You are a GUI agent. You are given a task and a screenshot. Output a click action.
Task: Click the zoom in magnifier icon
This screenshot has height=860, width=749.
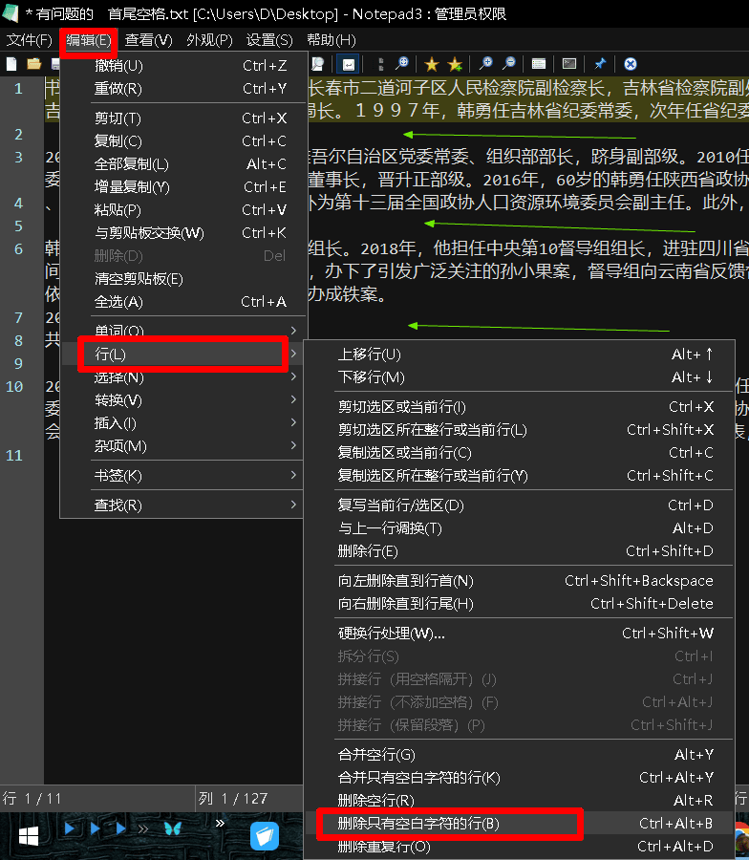[x=486, y=64]
